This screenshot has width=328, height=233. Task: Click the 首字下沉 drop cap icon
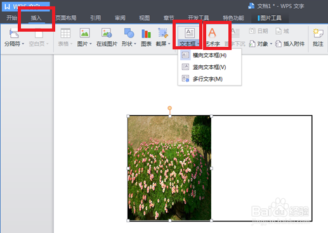pos(235,33)
